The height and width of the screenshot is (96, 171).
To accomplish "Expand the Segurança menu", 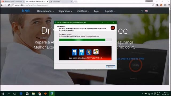I will click(65, 11).
